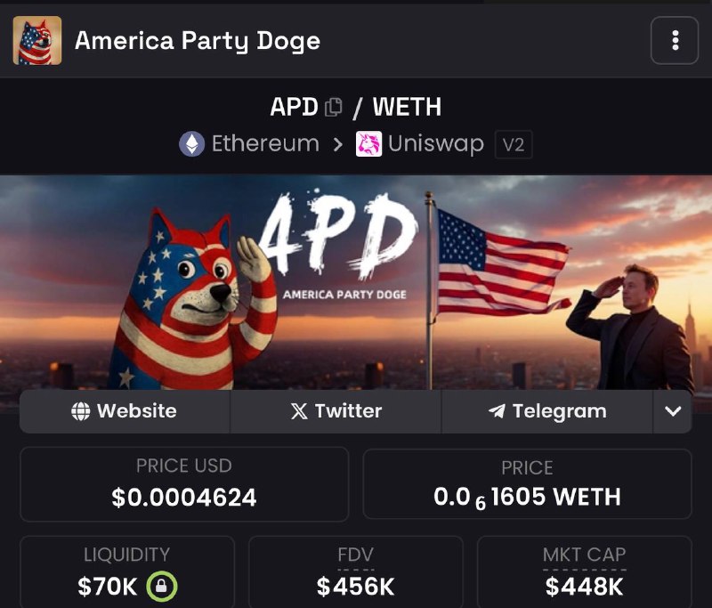Click the Ethereum chain icon
Image resolution: width=712 pixels, height=608 pixels.
192,144
